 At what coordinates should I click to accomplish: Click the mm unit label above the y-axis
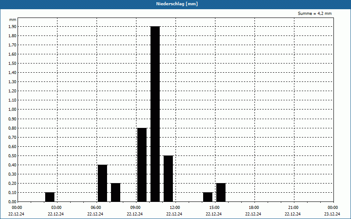coord(13,20)
